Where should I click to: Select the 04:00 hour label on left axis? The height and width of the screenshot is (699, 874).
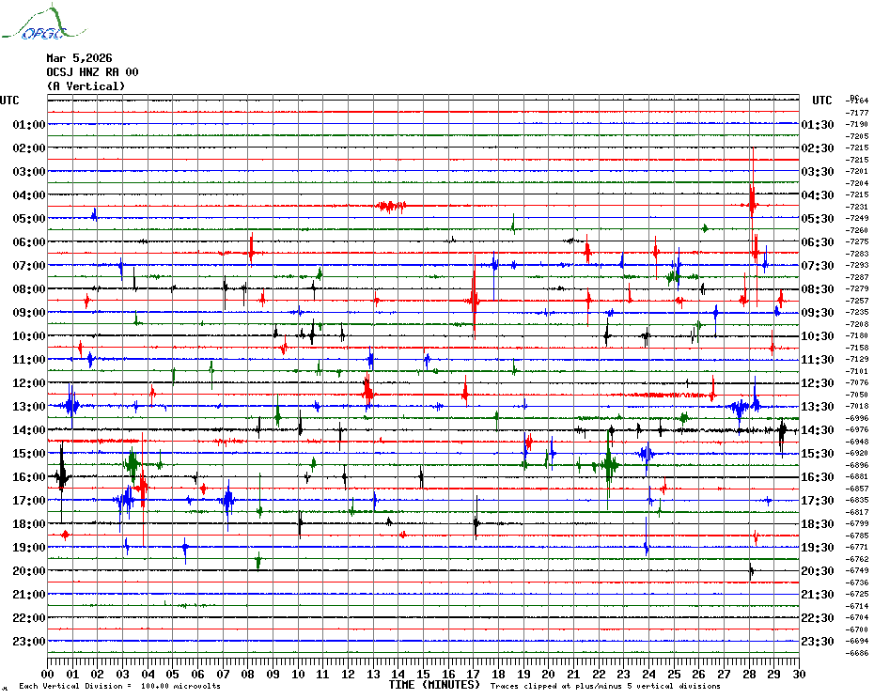click(30, 195)
